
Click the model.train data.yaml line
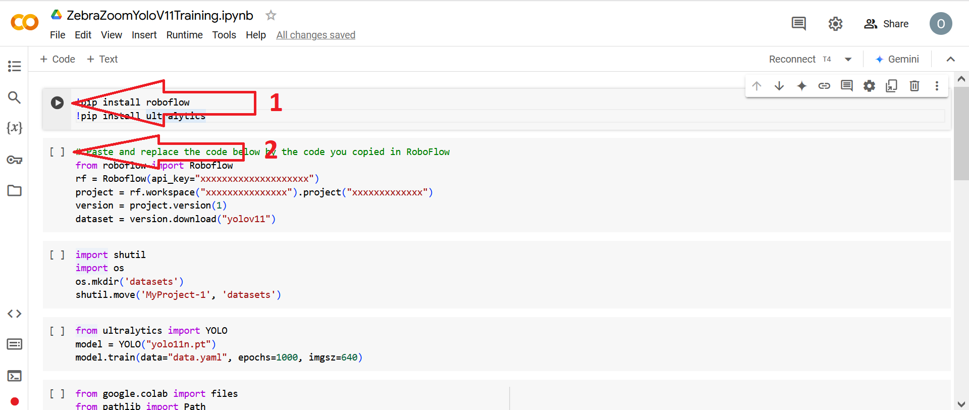pyautogui.click(x=219, y=357)
